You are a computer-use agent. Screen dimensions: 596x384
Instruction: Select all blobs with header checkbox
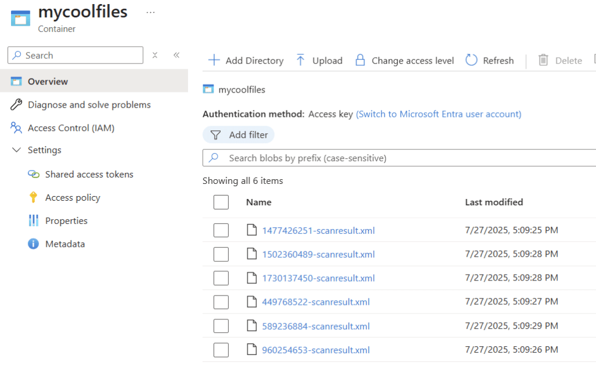(221, 202)
